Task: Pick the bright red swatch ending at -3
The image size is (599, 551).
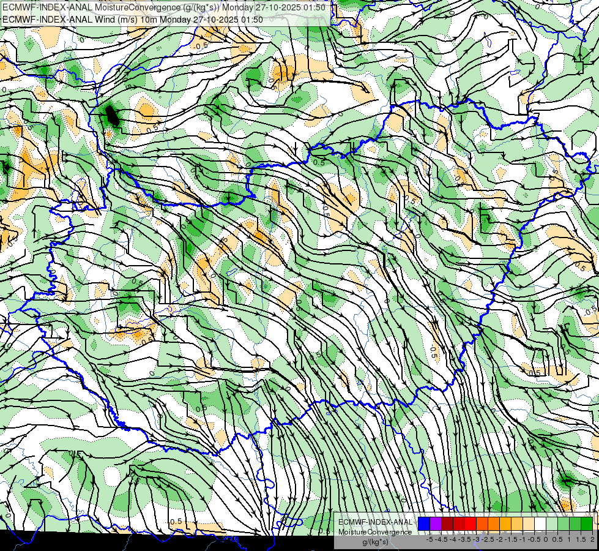Action: (x=471, y=524)
